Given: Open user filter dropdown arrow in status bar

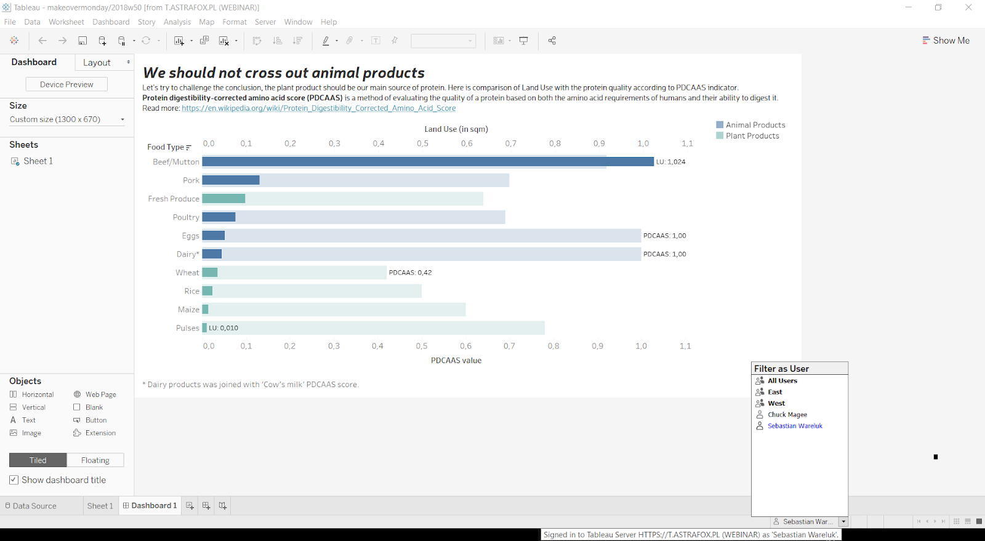Looking at the screenshot, I should click(843, 522).
